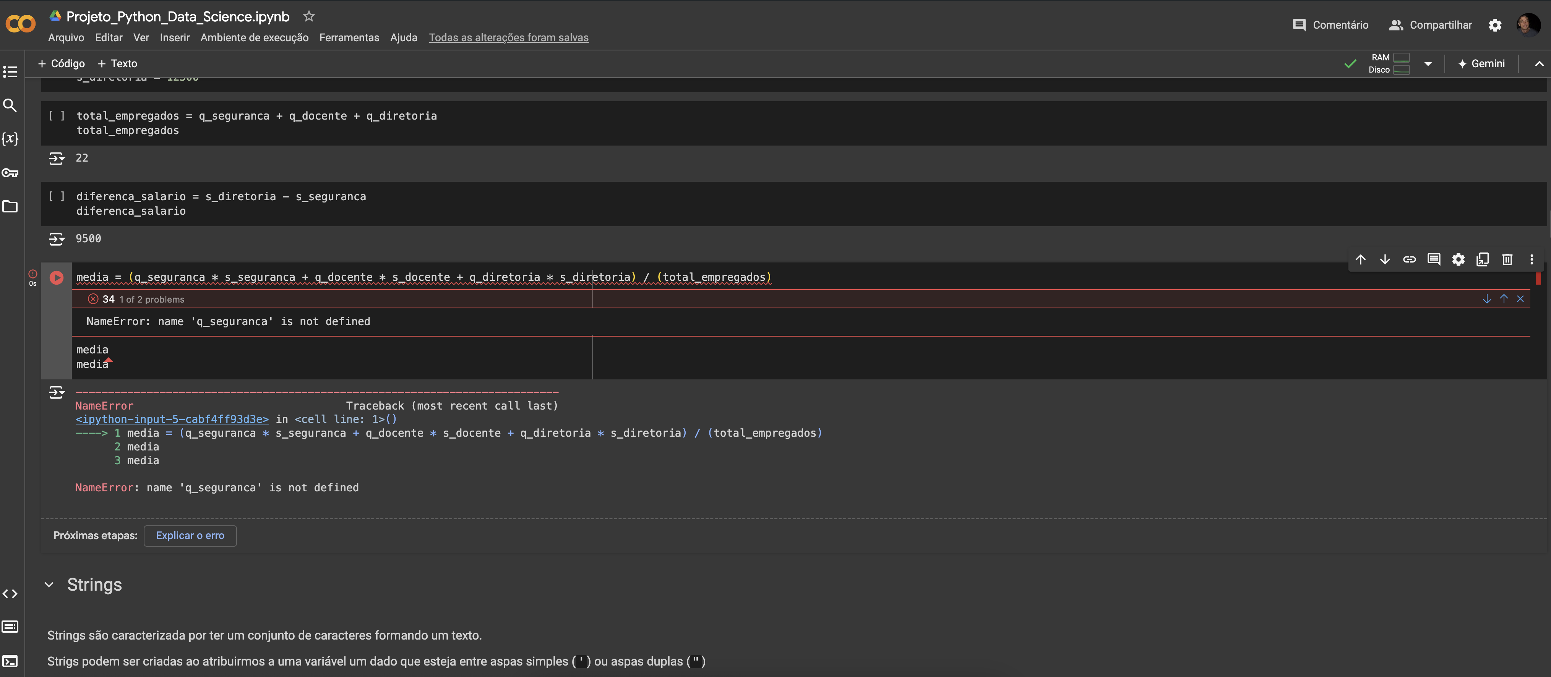Viewport: 1551px width, 677px height.
Task: Go to next problem arrow
Action: point(1487,299)
